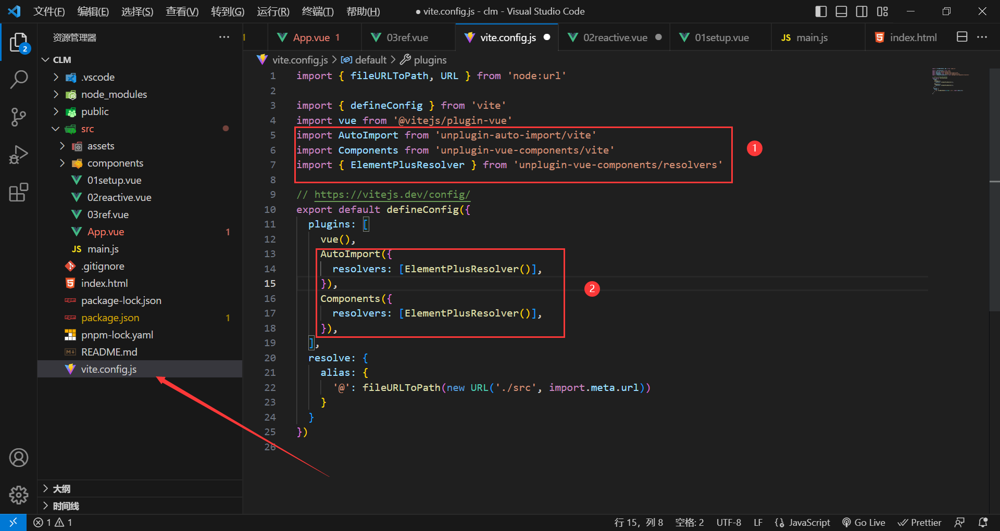Open the Source Control view
1000x531 pixels.
[19, 117]
